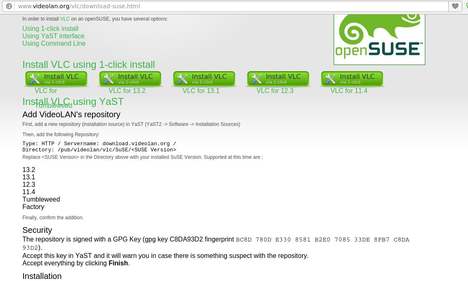Open the 'Using 1-click install' link

coord(50,28)
